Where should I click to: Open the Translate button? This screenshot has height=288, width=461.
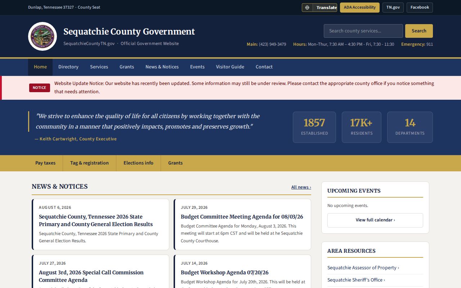click(319, 8)
